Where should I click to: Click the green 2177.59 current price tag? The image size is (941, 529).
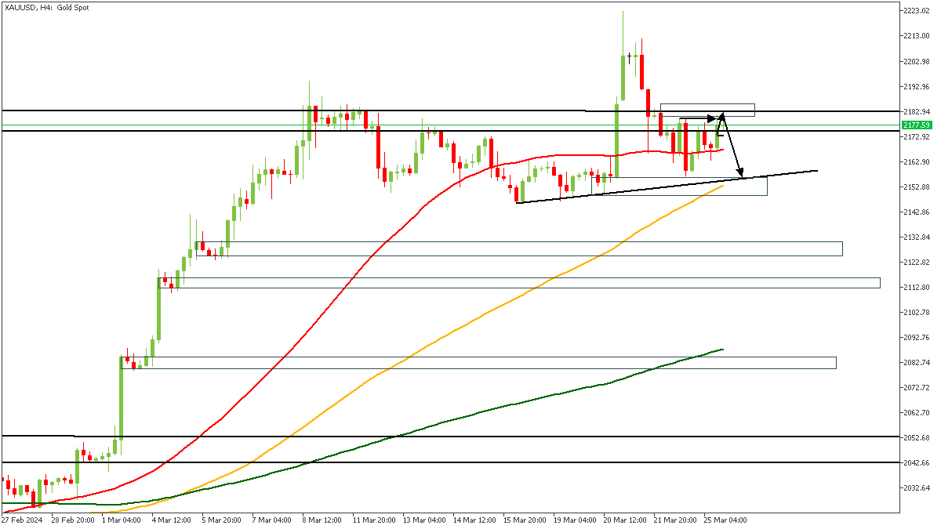tap(916, 125)
